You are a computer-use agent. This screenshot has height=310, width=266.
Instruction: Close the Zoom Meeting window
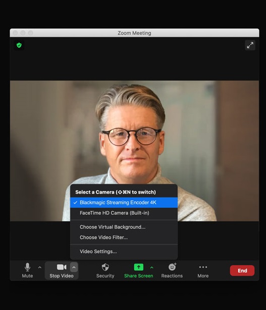(15, 33)
